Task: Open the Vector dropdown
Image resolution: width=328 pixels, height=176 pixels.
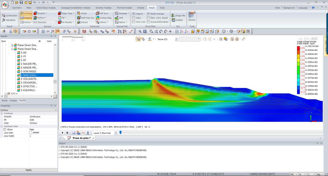Action: pos(26,22)
